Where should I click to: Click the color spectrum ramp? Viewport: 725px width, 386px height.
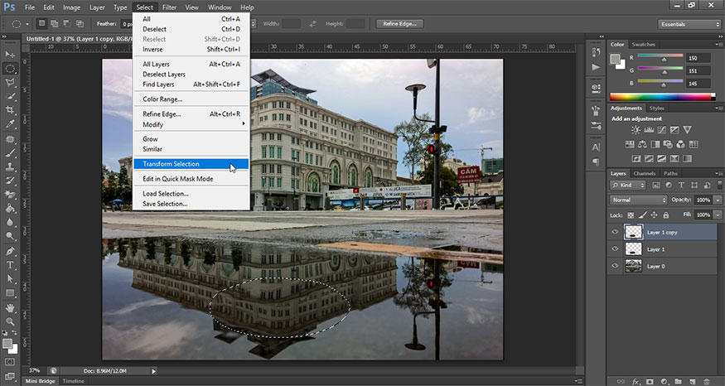click(662, 97)
